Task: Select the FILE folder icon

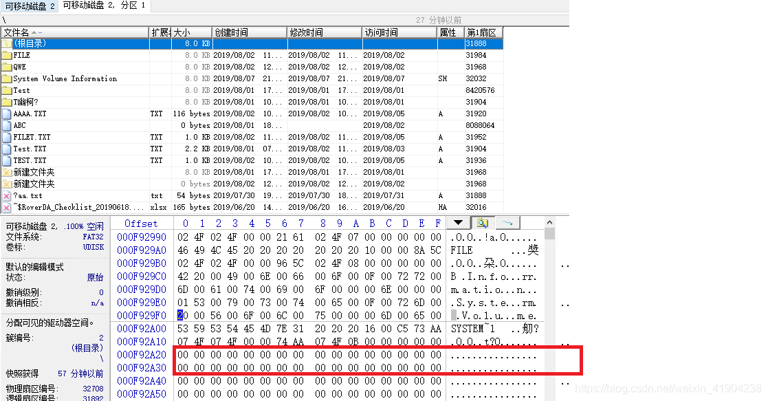Action: pos(7,56)
